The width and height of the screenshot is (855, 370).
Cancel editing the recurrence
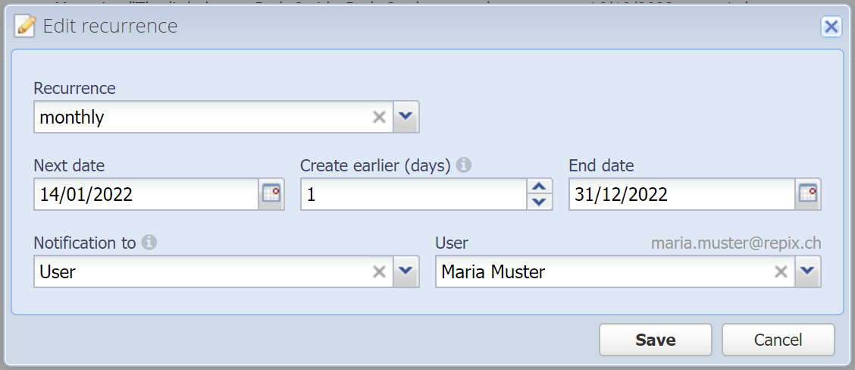tap(778, 340)
